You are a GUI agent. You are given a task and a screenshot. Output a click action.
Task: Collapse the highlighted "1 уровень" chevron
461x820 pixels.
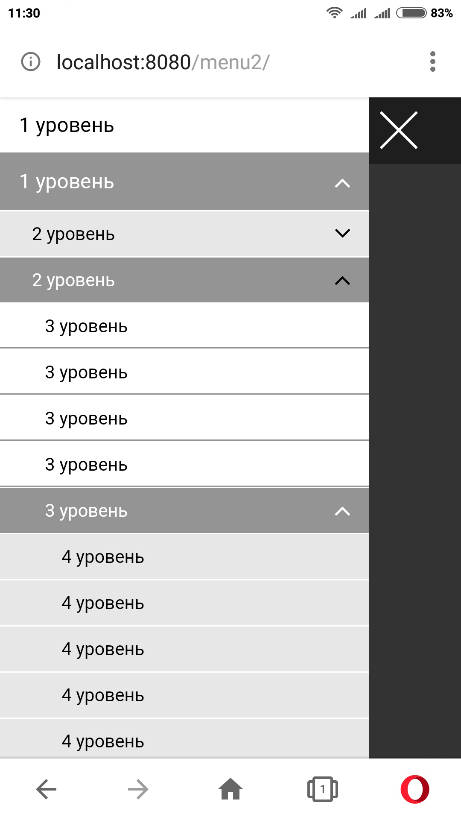[342, 183]
